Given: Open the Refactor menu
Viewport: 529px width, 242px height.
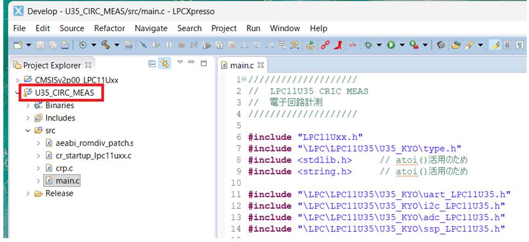Looking at the screenshot, I should (x=110, y=28).
